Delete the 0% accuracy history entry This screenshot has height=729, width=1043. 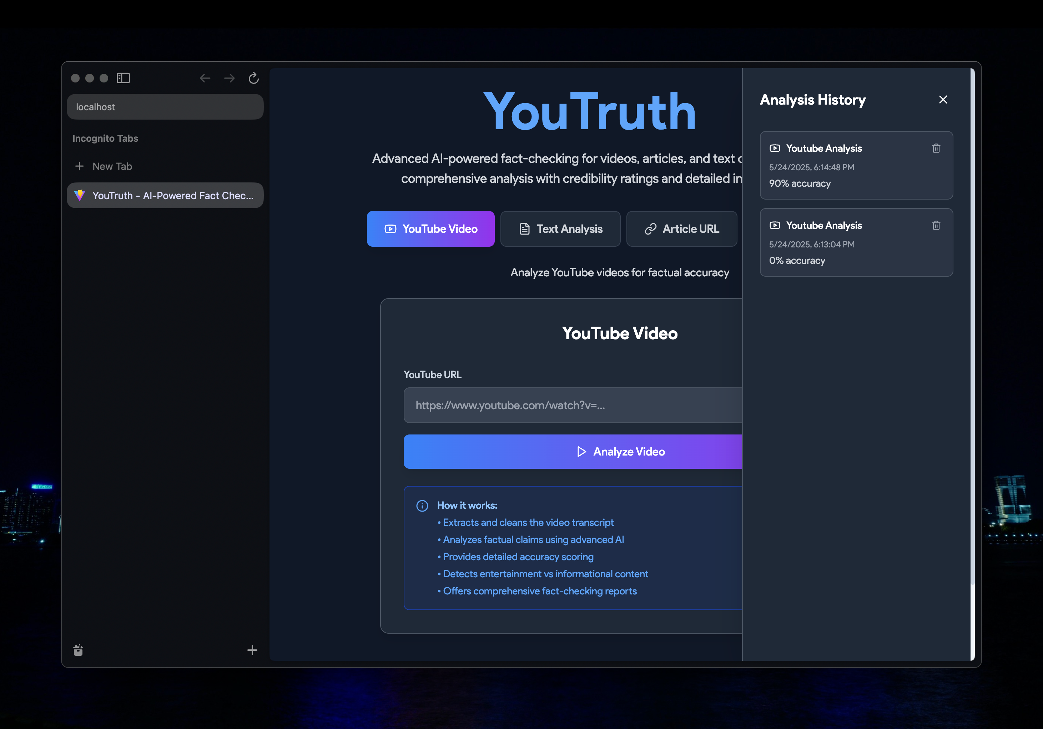[x=936, y=226]
